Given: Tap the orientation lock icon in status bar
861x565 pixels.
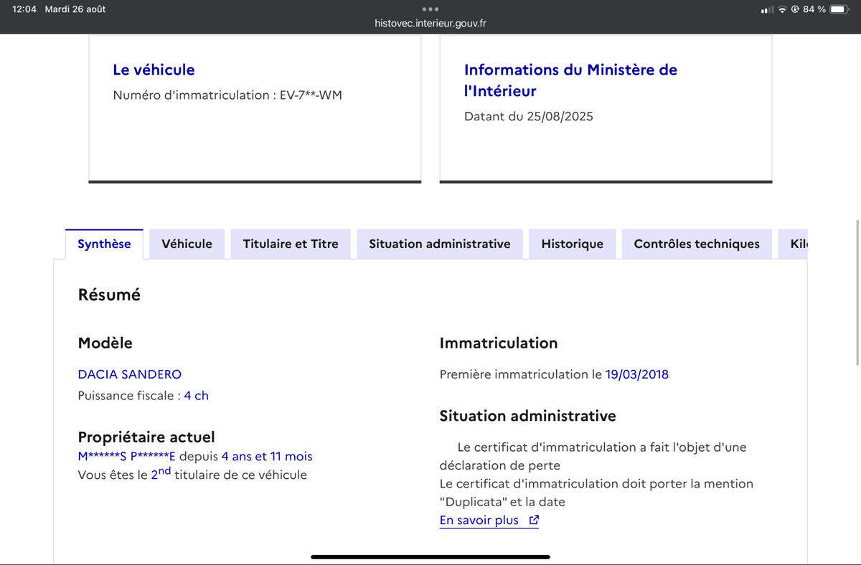Looking at the screenshot, I should [796, 9].
